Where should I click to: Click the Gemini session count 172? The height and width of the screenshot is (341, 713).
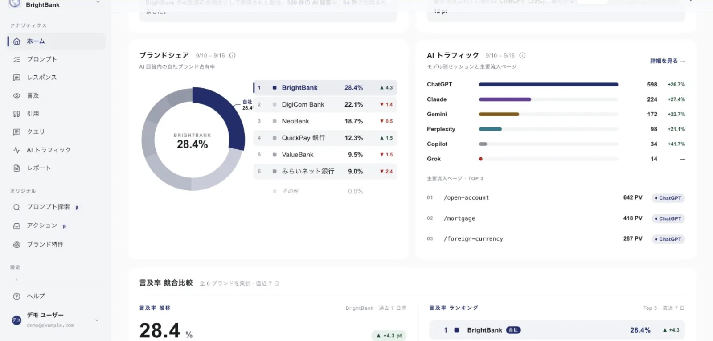click(x=652, y=115)
